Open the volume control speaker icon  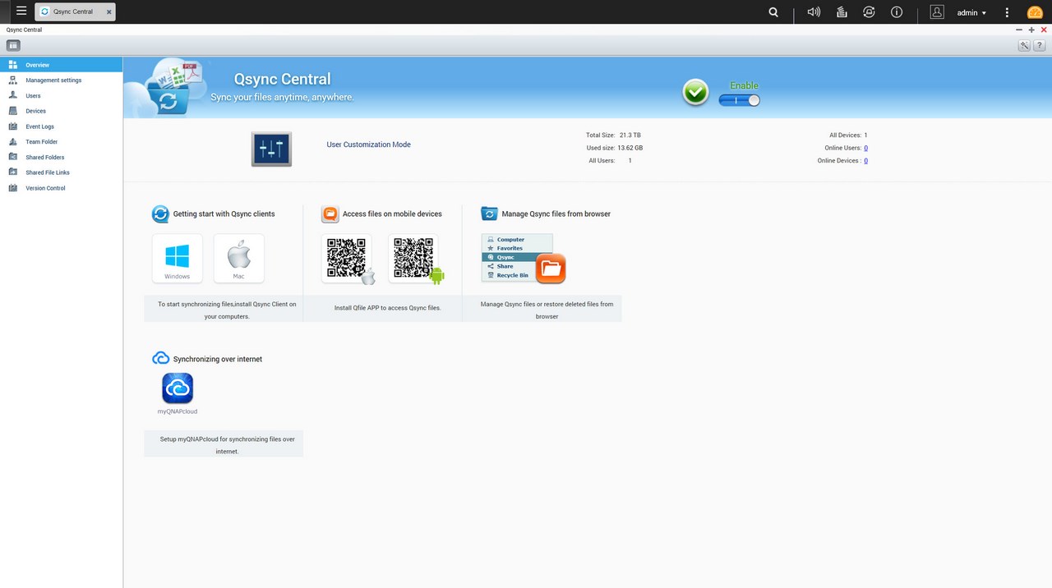click(814, 12)
